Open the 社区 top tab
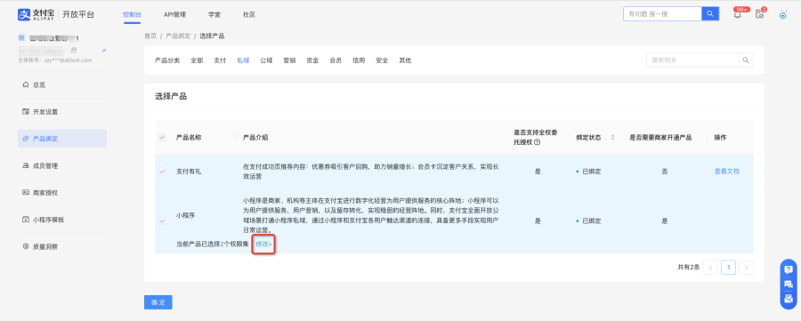 click(249, 14)
